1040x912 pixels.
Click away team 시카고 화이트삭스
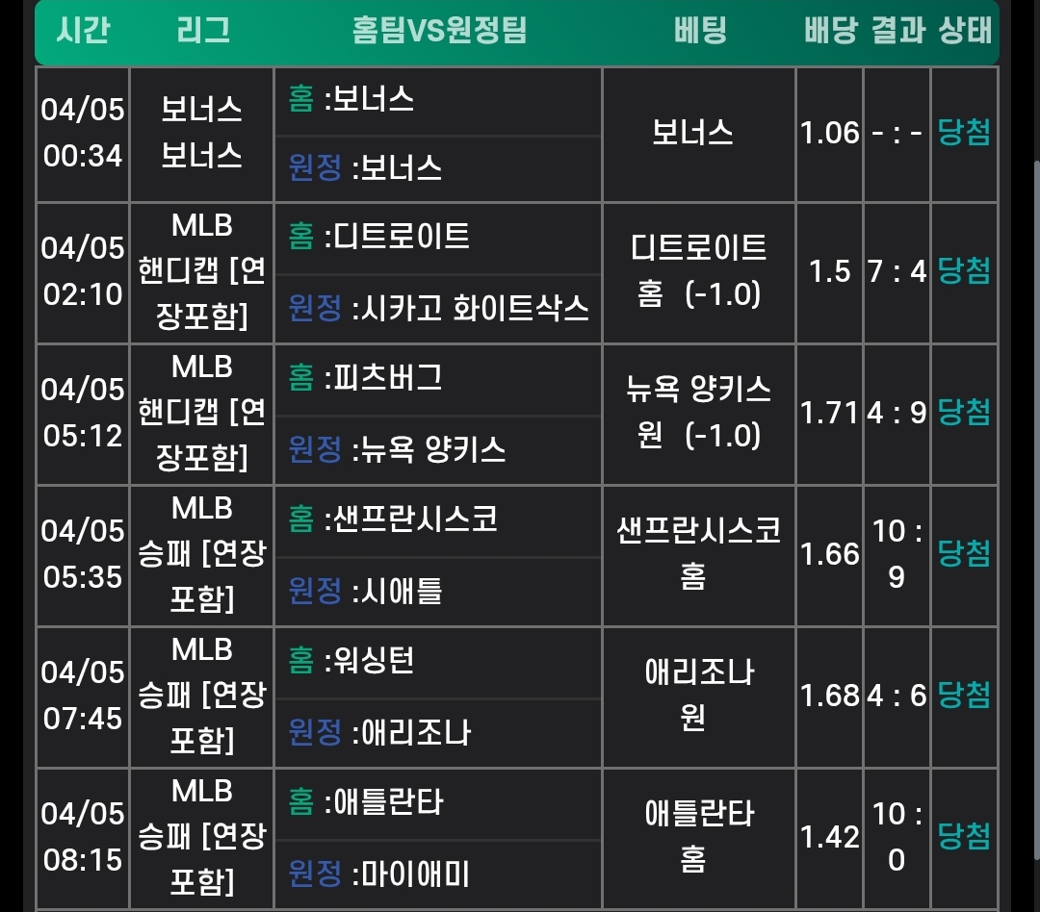point(471,308)
